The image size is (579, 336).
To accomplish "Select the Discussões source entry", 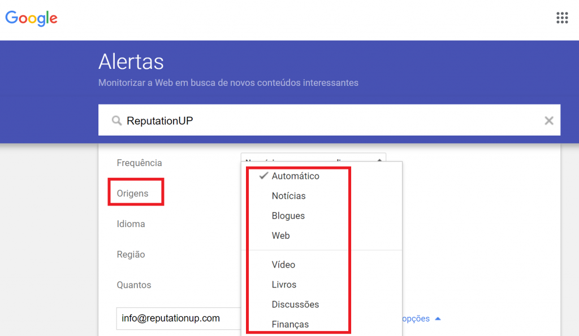I will pos(295,304).
